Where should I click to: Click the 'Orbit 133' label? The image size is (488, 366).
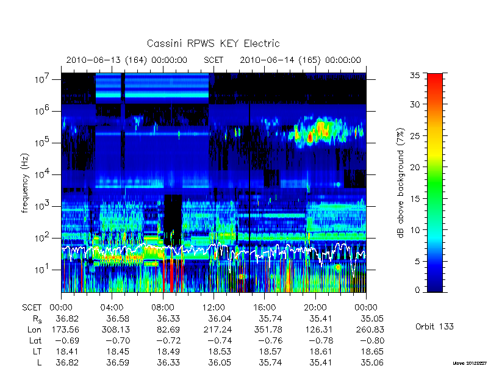434,326
